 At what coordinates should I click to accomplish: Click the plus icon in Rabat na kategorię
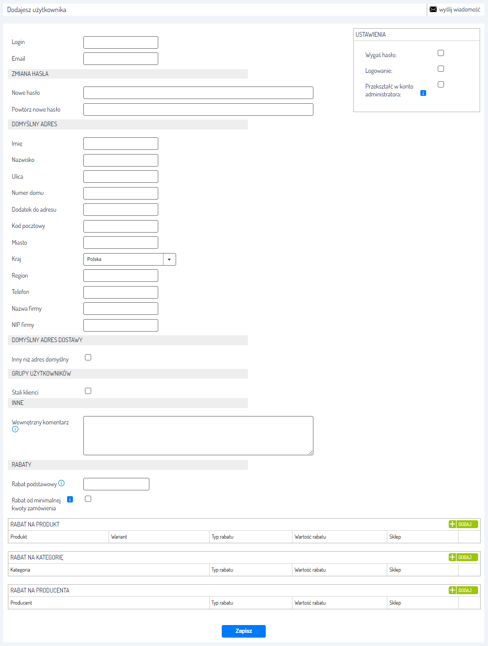452,557
